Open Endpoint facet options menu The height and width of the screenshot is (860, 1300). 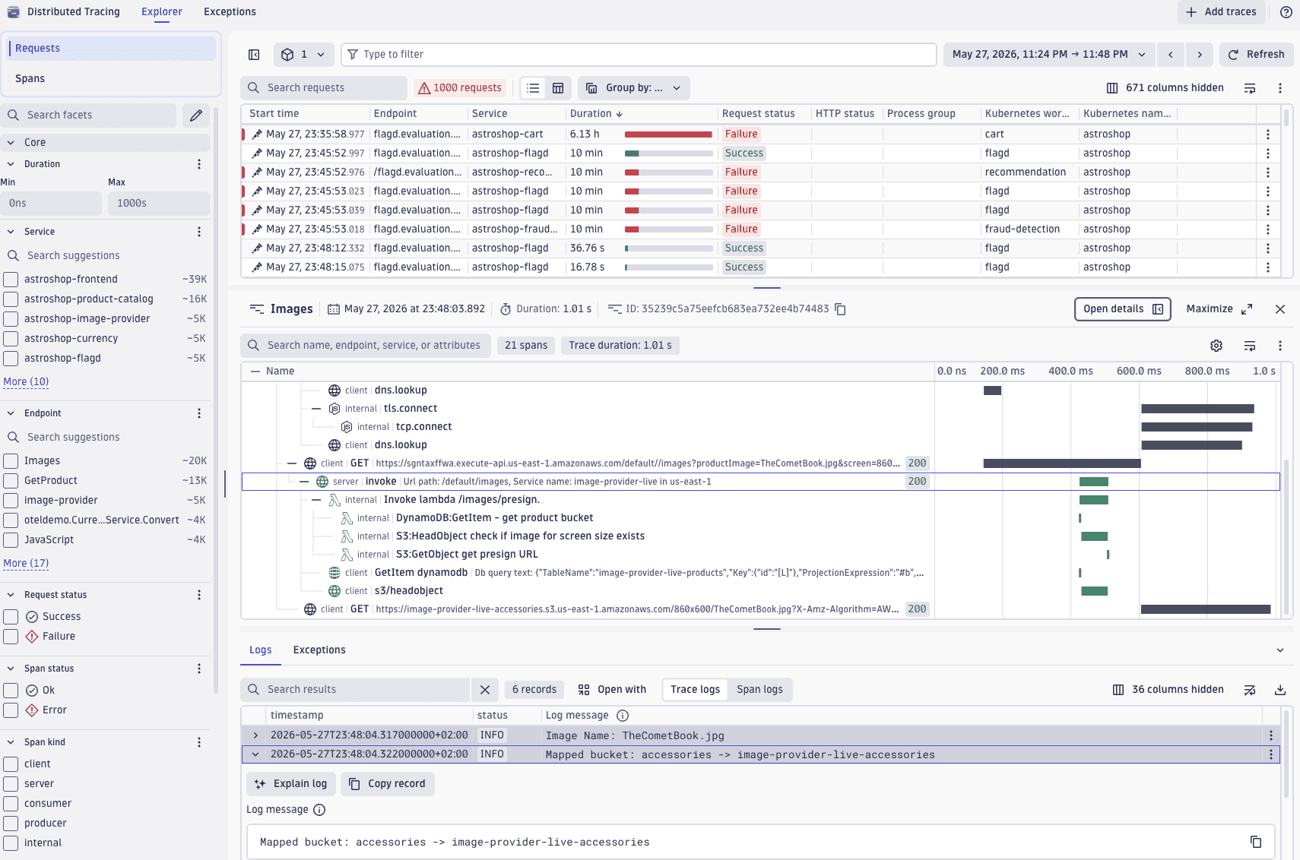pyautogui.click(x=199, y=413)
